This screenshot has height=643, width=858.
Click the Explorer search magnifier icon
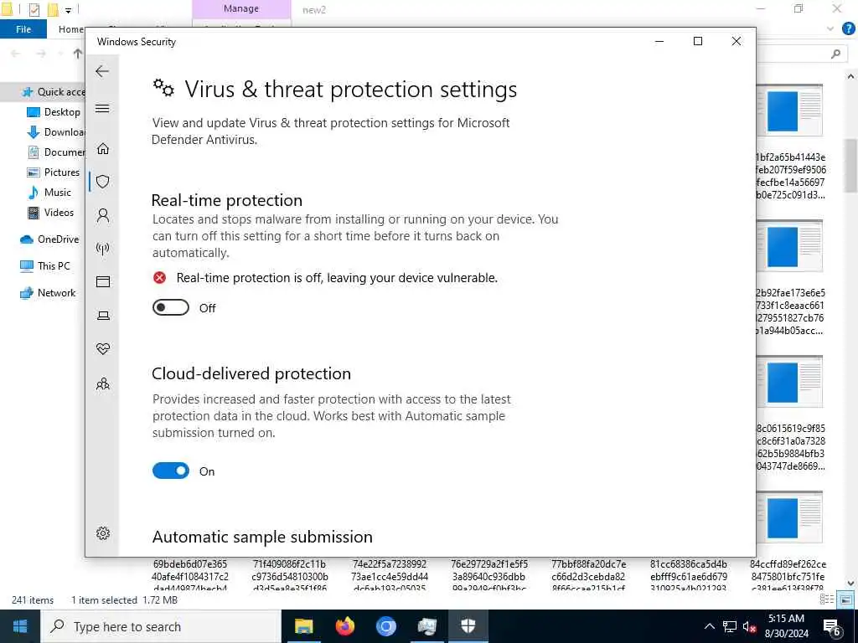tap(835, 54)
